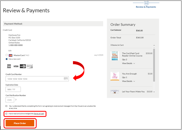This screenshot has width=182, height=130.
Task: Click the VISA card logo
Action: pos(16,66)
